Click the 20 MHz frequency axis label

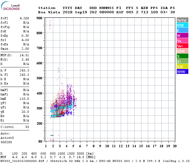tap(175, 146)
